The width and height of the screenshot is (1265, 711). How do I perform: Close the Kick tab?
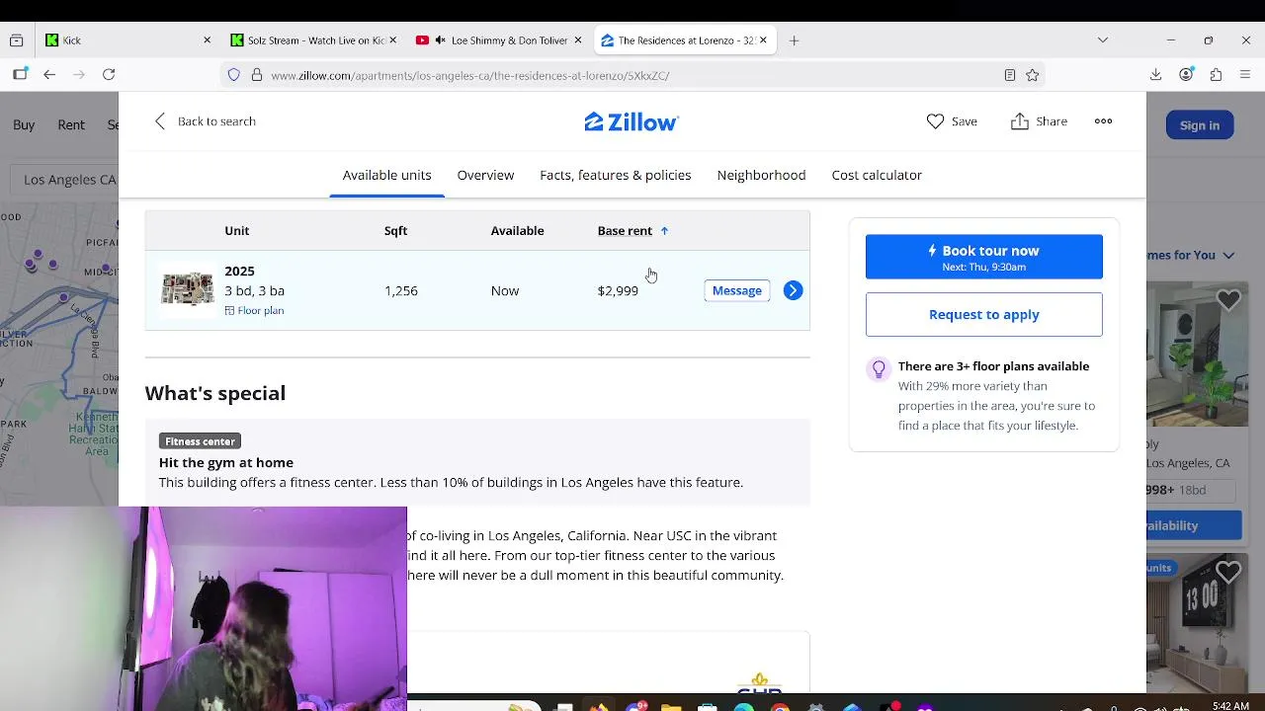[207, 40]
